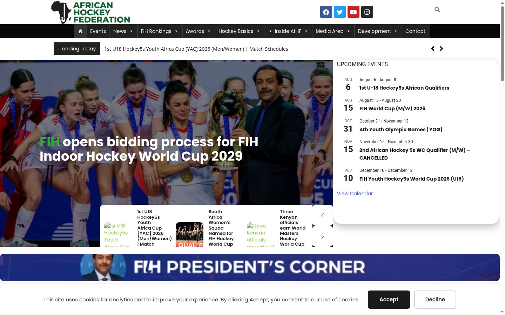Click the Upcoming Events heading
This screenshot has width=505, height=315.
click(362, 64)
